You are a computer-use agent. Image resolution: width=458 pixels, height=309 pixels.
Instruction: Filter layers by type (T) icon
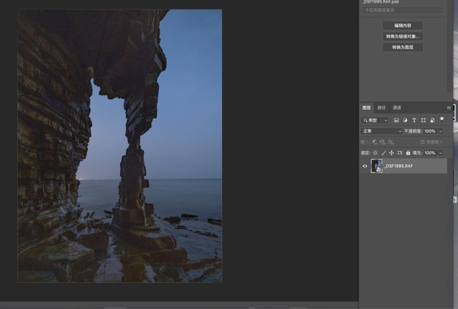[x=414, y=120]
